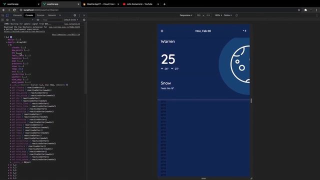Collapse array item 0
Viewport: 320px width, 180px height.
[8, 45]
